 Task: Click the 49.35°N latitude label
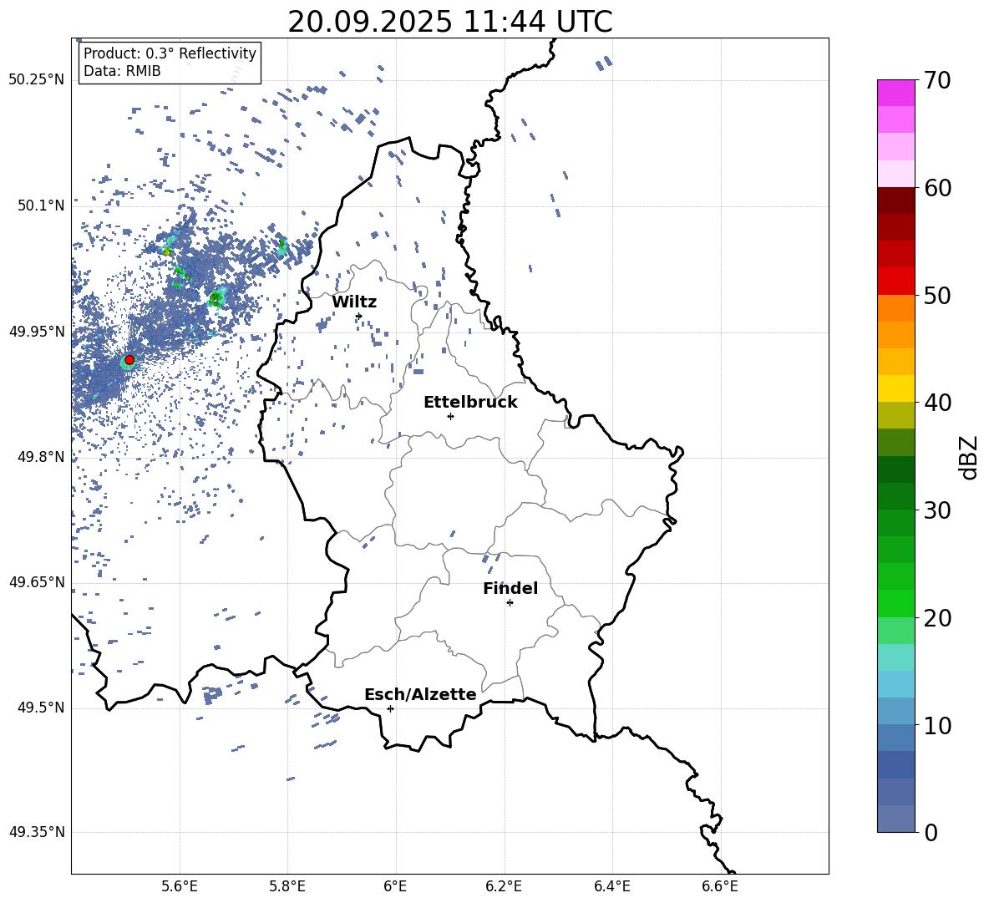(x=37, y=832)
